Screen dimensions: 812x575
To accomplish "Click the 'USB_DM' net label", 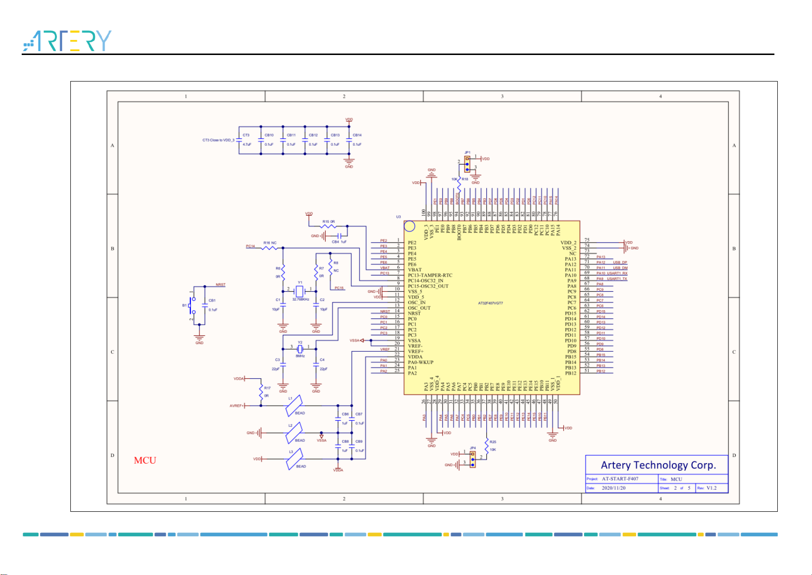I will tap(620, 268).
